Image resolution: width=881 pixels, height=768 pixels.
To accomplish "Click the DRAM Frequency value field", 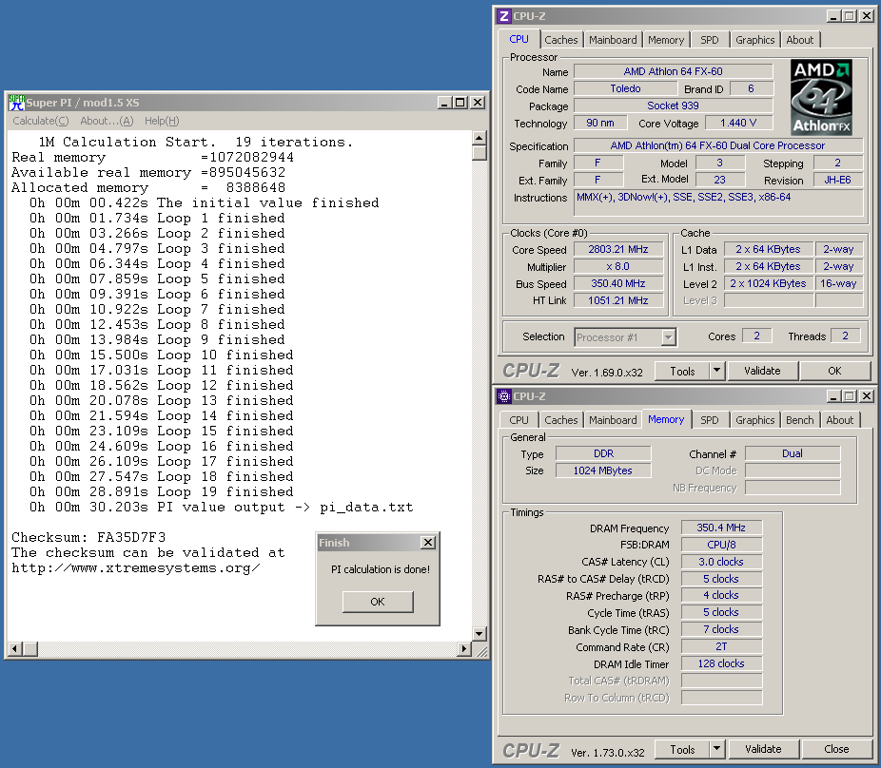I will point(721,528).
